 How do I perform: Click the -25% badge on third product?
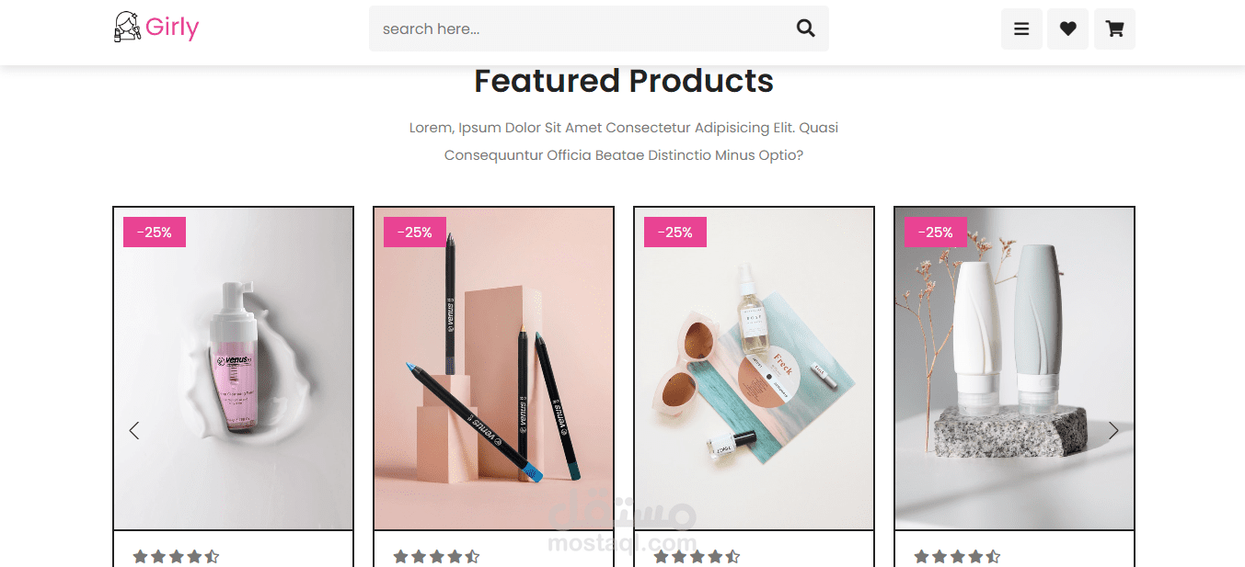[x=675, y=232]
